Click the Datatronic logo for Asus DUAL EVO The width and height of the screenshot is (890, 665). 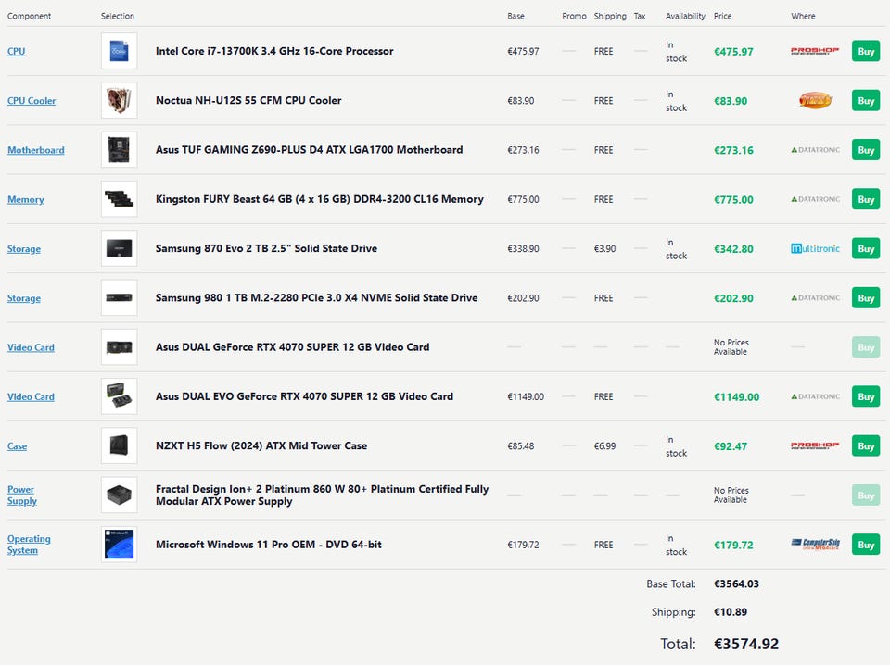point(815,396)
